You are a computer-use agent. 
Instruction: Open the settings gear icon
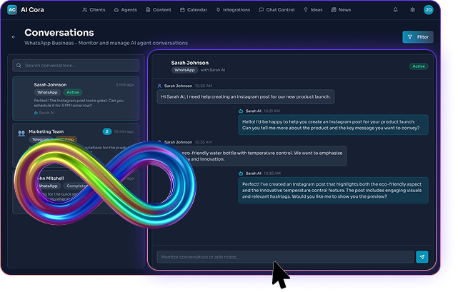[x=412, y=10]
